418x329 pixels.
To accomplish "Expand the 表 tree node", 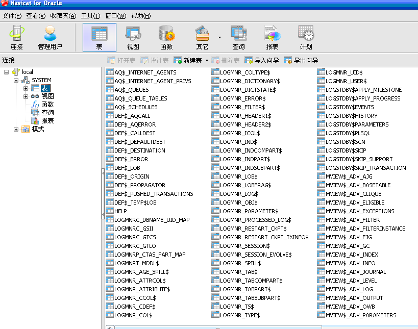I will pyautogui.click(x=26, y=88).
